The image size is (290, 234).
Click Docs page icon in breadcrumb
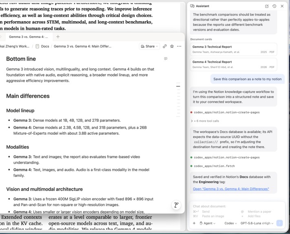37,46
